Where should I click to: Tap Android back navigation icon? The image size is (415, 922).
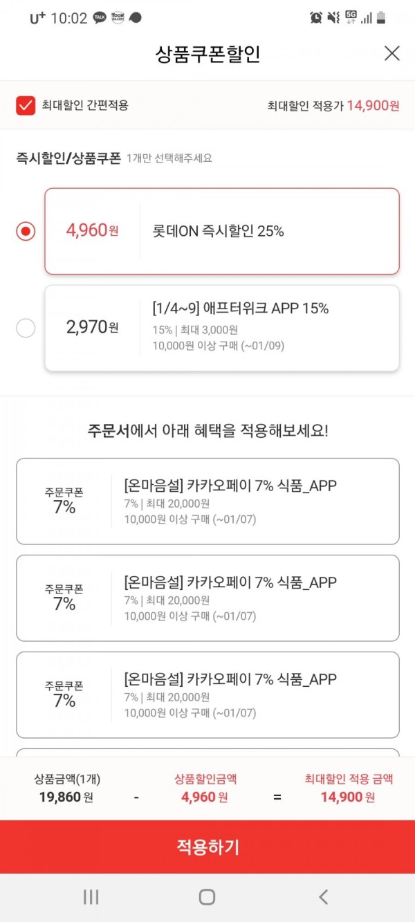coord(323,897)
